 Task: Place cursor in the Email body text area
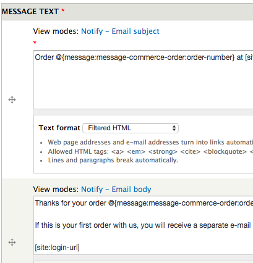(144, 225)
